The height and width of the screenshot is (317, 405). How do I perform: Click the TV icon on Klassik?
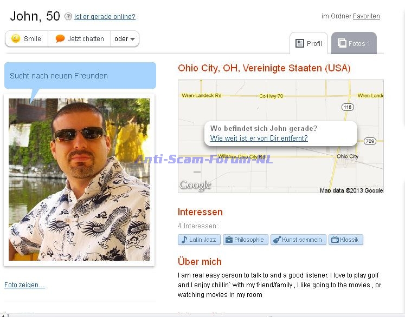coord(335,240)
